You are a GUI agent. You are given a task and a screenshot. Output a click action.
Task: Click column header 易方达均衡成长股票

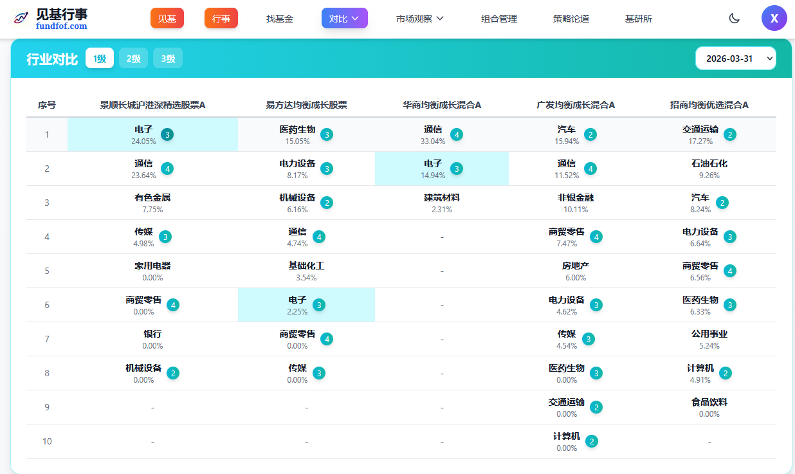(x=306, y=105)
